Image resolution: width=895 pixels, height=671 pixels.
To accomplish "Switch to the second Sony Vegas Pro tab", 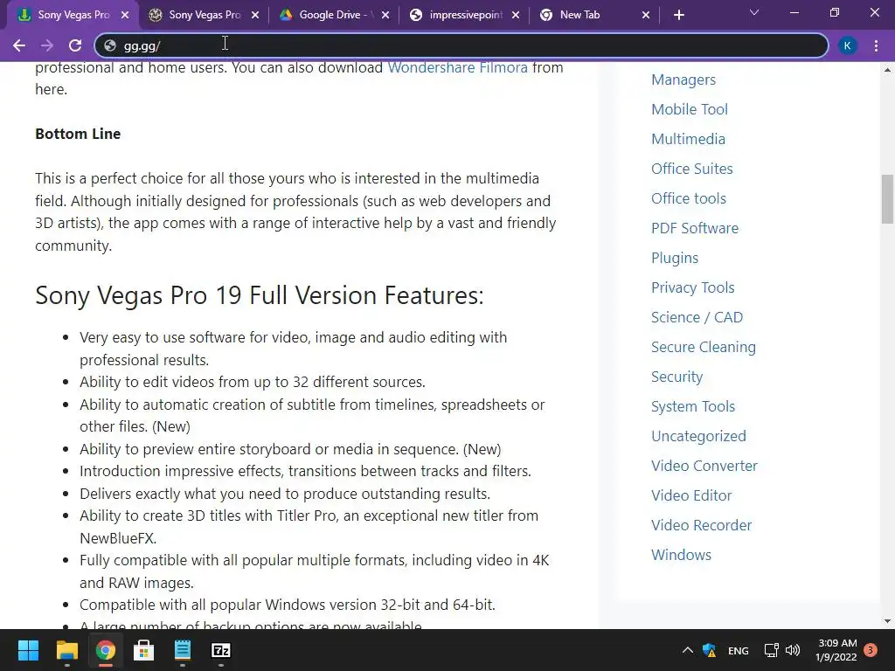I will point(203,15).
